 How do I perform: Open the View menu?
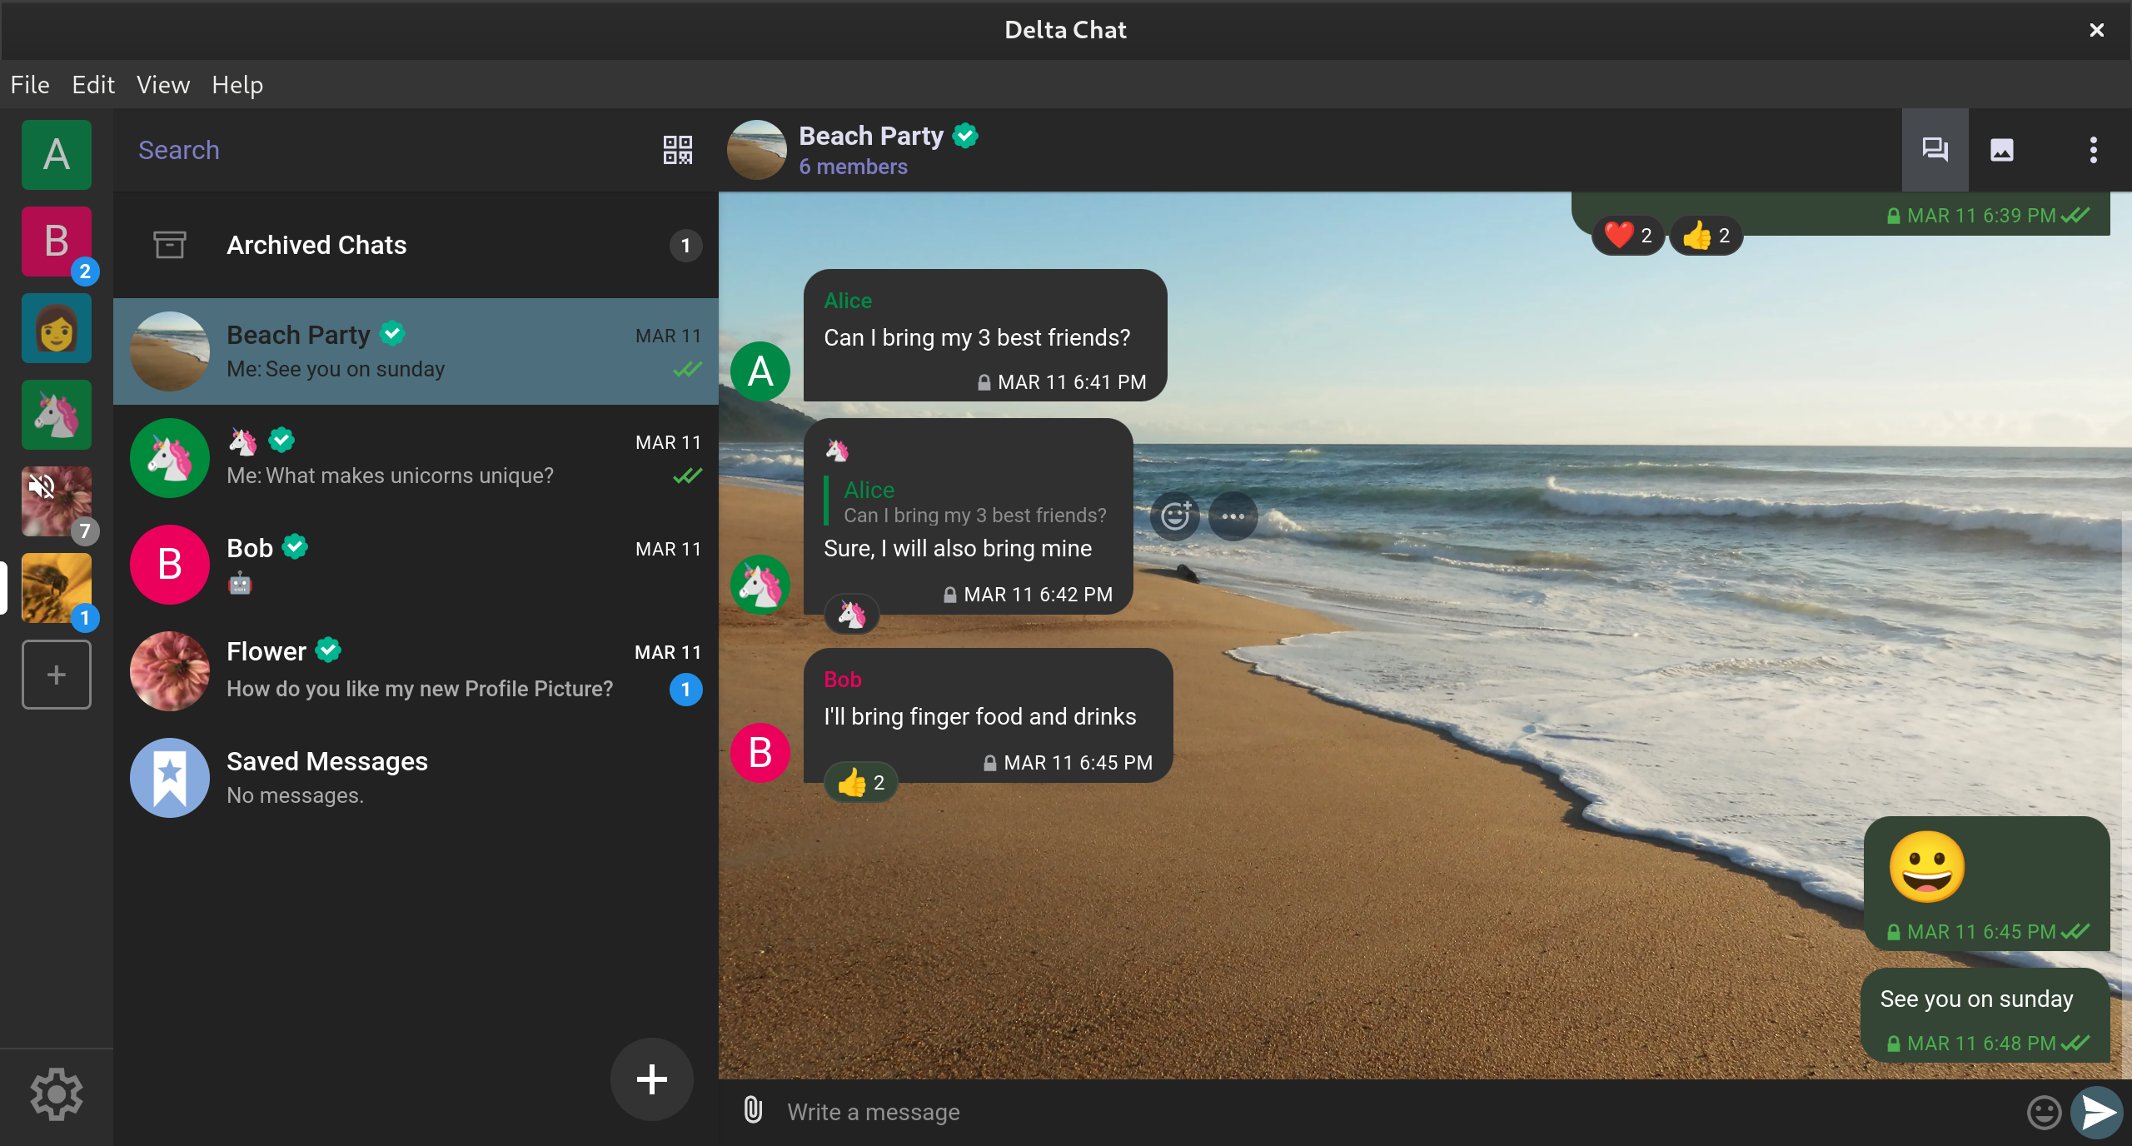point(162,85)
